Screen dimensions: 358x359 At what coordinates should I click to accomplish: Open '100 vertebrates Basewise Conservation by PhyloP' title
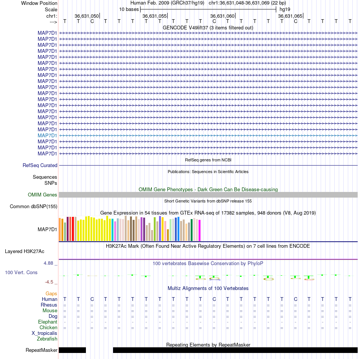click(x=208, y=264)
